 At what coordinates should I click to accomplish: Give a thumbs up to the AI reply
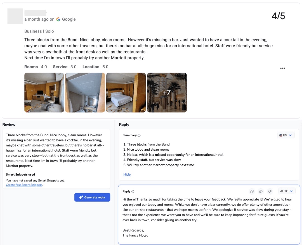[x=261, y=191]
